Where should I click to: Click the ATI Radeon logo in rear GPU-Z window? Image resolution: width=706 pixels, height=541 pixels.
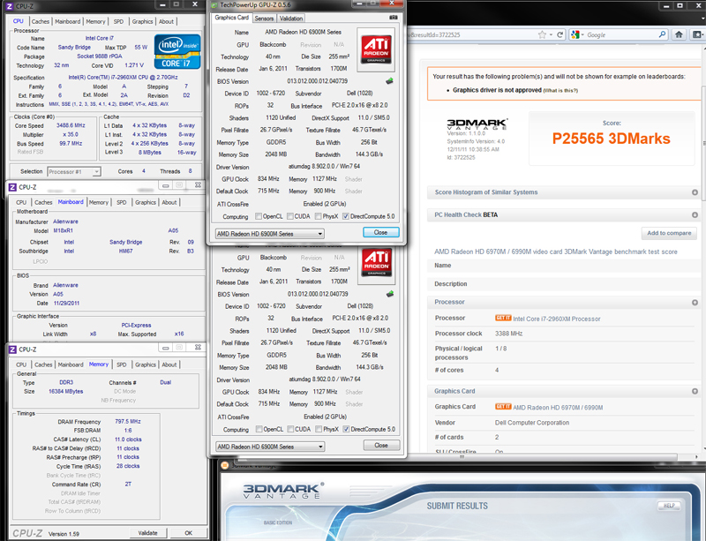377,263
